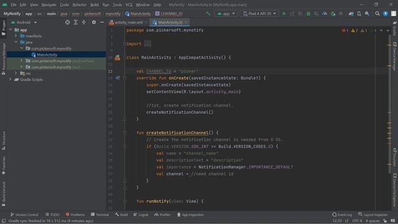Click the blue account avatar icon
Screen dimensions: 398x224
point(386,14)
